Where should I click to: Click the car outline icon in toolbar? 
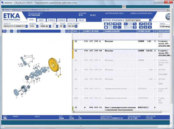tap(115, 27)
